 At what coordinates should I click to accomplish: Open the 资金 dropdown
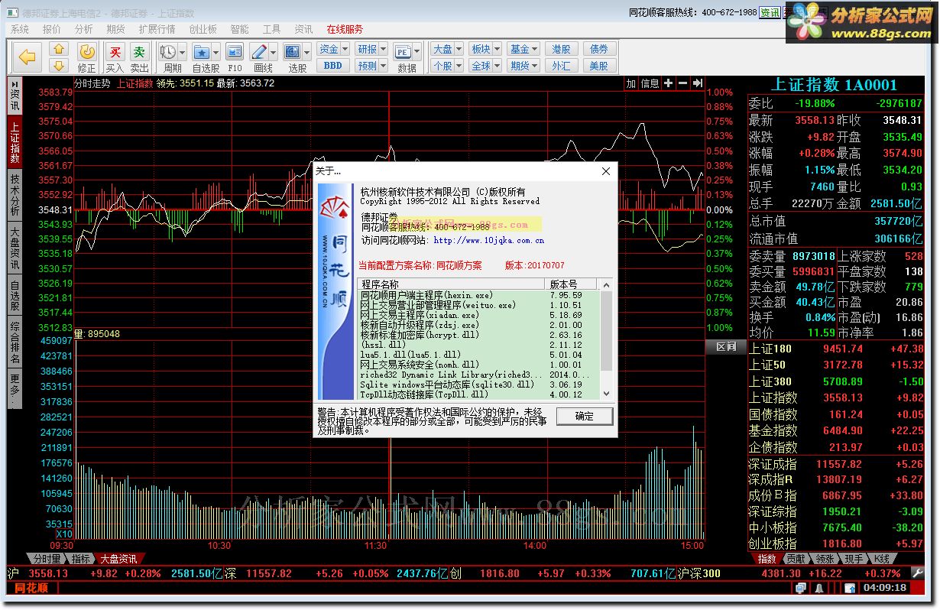coord(333,49)
